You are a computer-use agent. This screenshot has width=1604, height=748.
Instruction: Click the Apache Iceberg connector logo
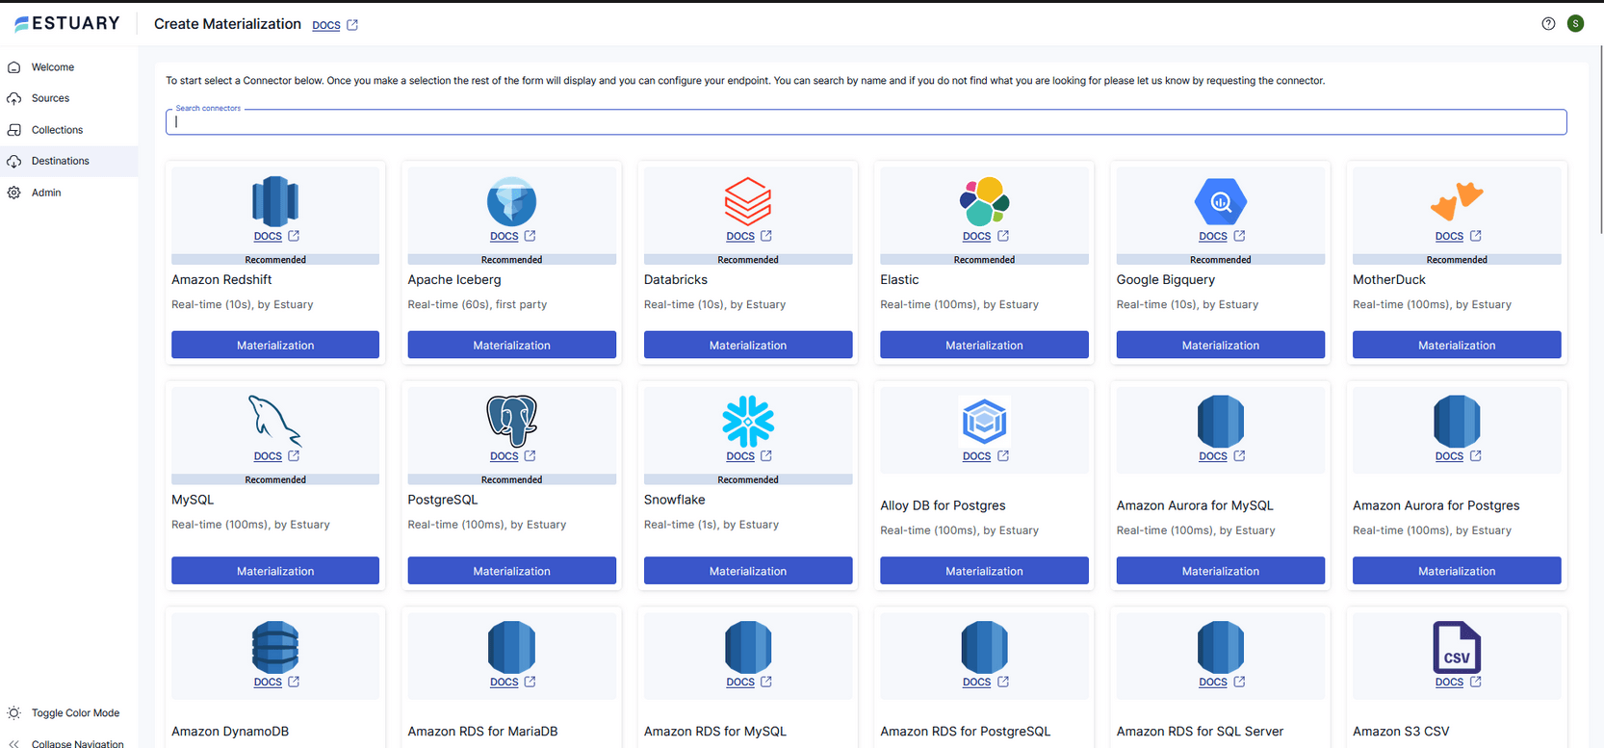click(511, 201)
